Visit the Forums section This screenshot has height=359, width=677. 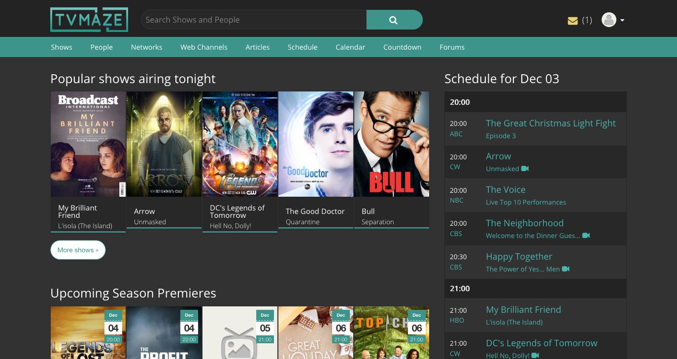452,47
